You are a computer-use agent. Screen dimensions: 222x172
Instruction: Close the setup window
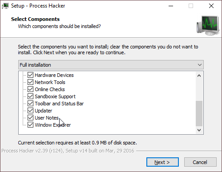pos(211,6)
